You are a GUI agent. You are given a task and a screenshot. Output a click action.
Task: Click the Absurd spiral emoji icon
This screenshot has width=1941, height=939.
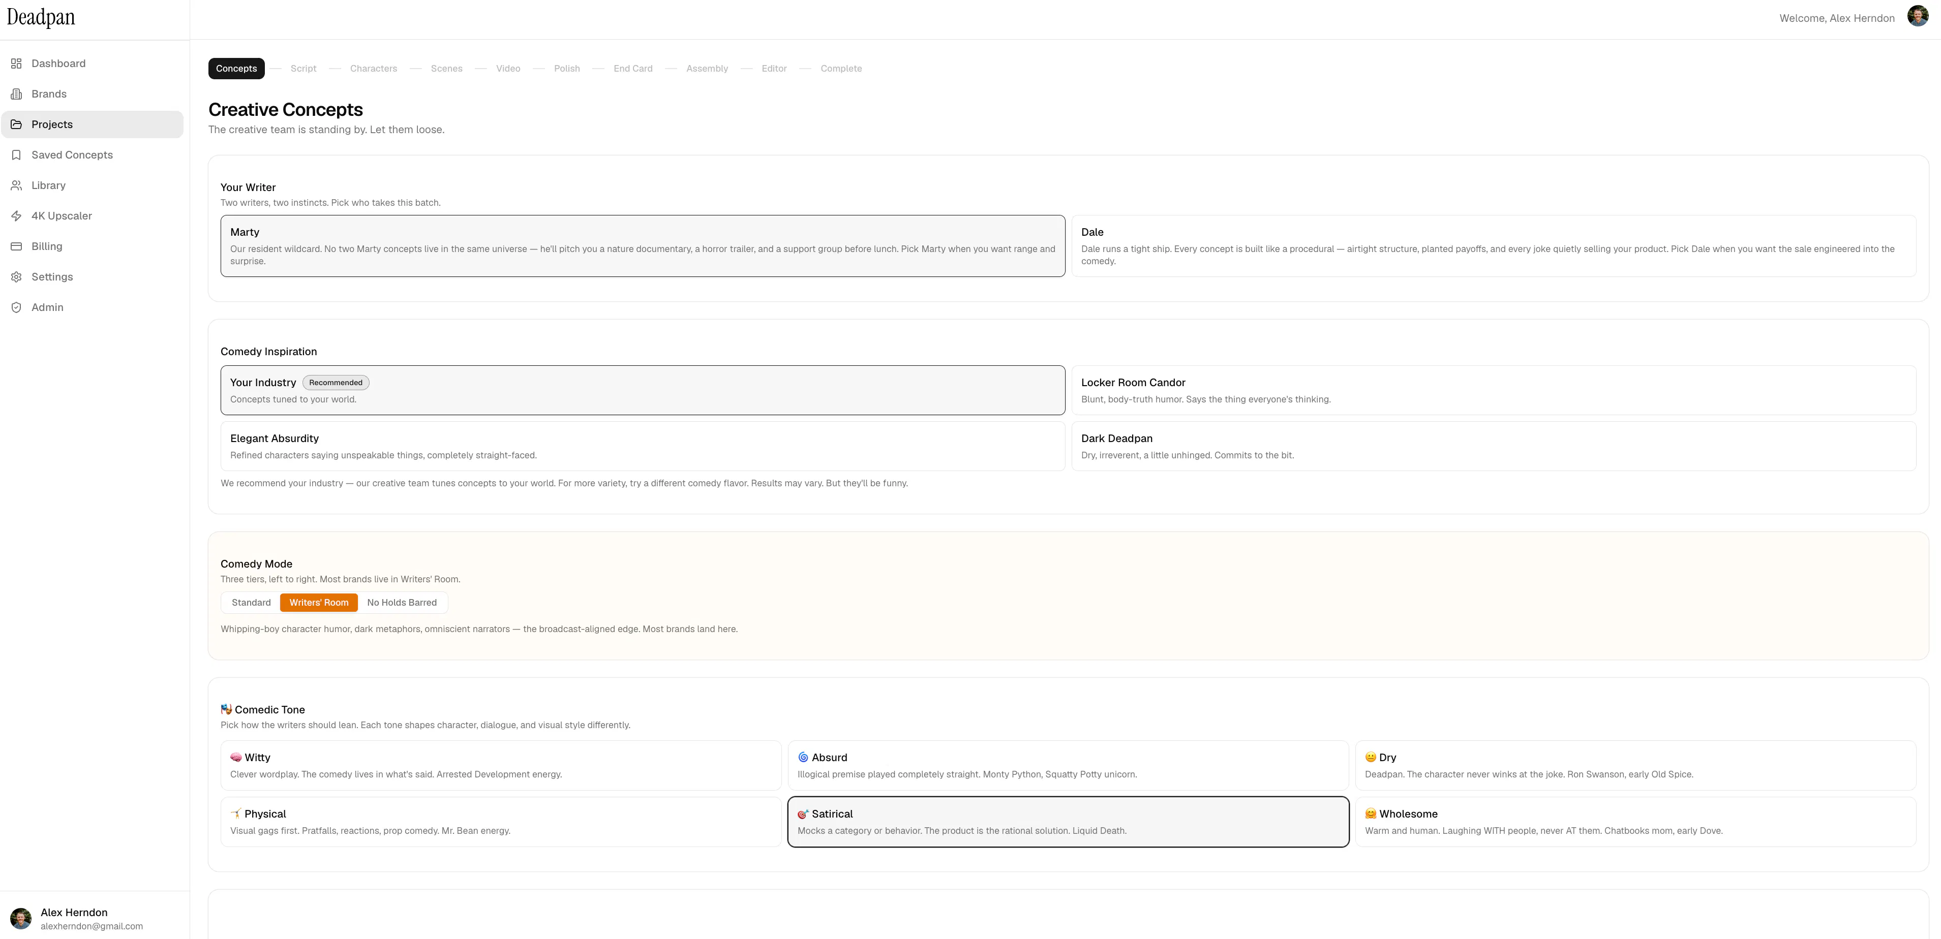tap(803, 758)
